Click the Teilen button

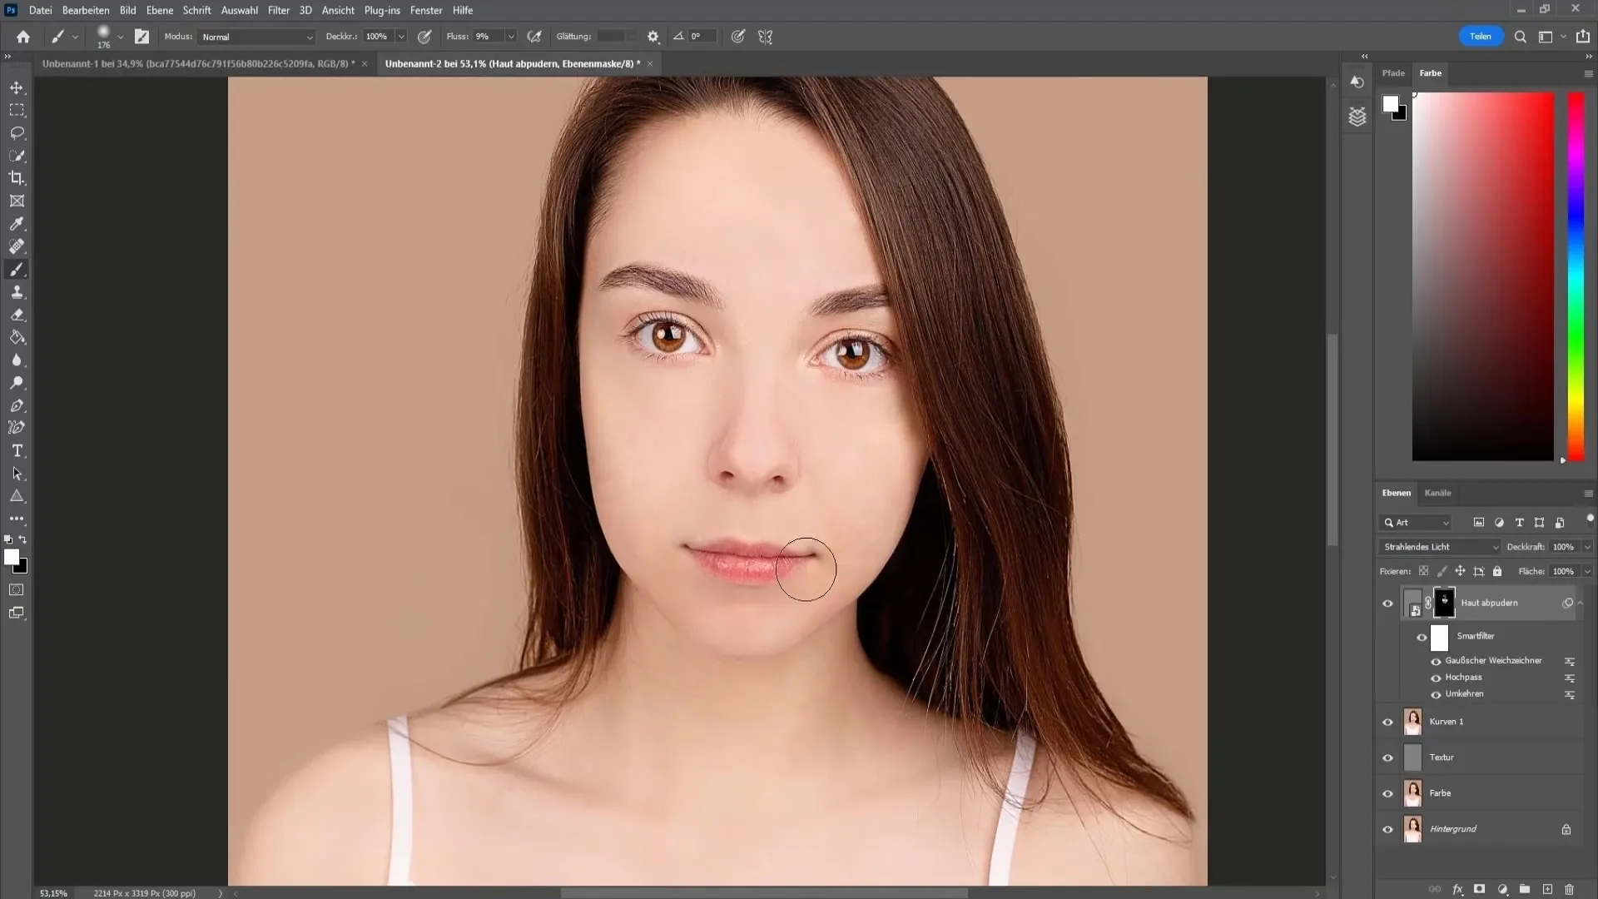1481,37
